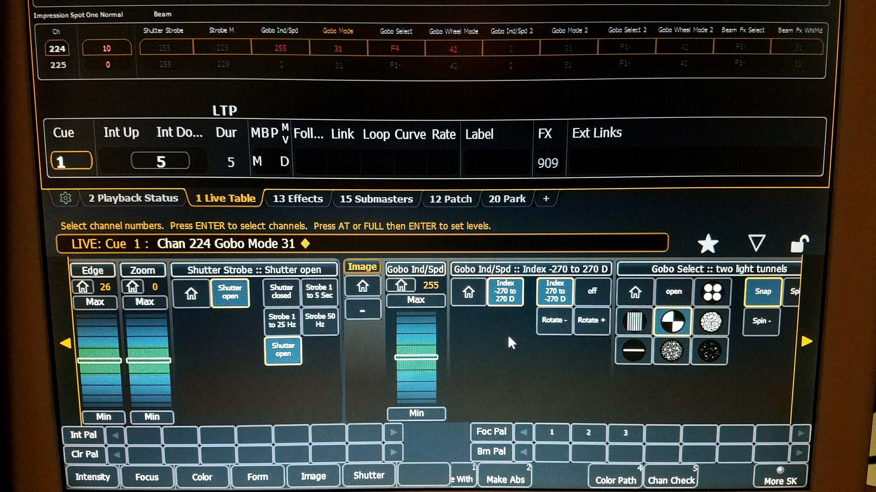This screenshot has height=492, width=876.
Task: Select the open gobo option
Action: 673,292
